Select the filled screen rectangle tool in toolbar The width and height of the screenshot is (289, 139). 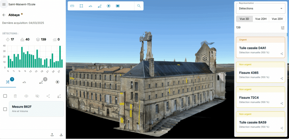(x=118, y=6)
